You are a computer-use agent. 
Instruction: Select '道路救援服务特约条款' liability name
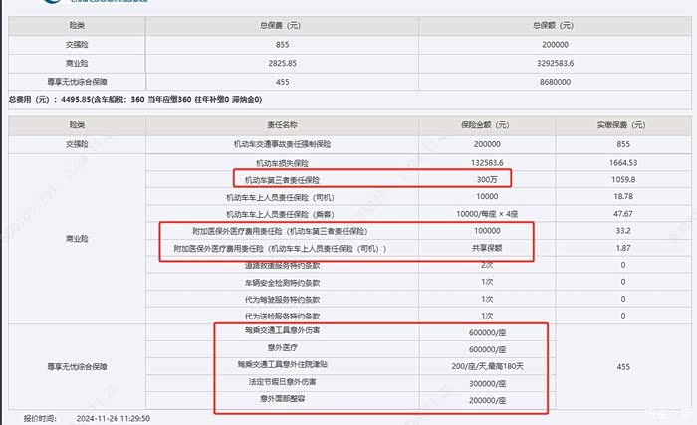tap(282, 266)
